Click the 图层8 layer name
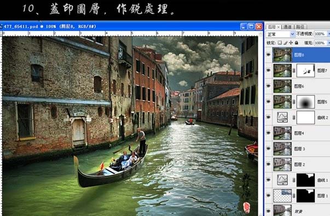This screenshot has width=330, height=216. [299, 55]
